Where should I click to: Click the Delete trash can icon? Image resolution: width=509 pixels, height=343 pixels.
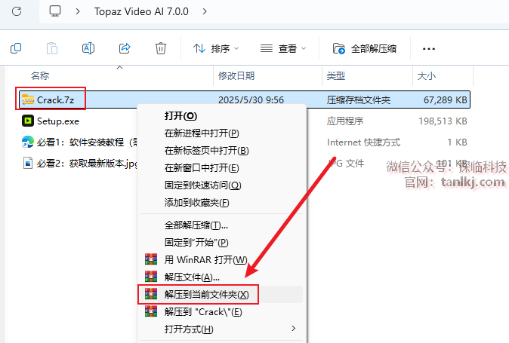click(x=161, y=48)
